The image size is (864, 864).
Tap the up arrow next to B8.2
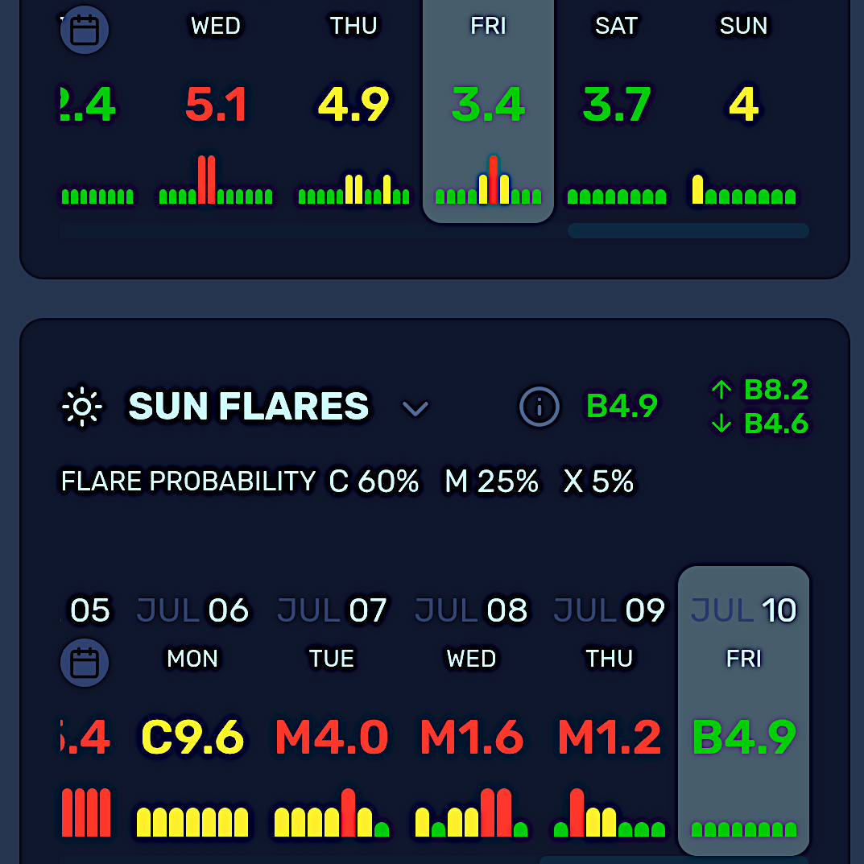pyautogui.click(x=721, y=390)
